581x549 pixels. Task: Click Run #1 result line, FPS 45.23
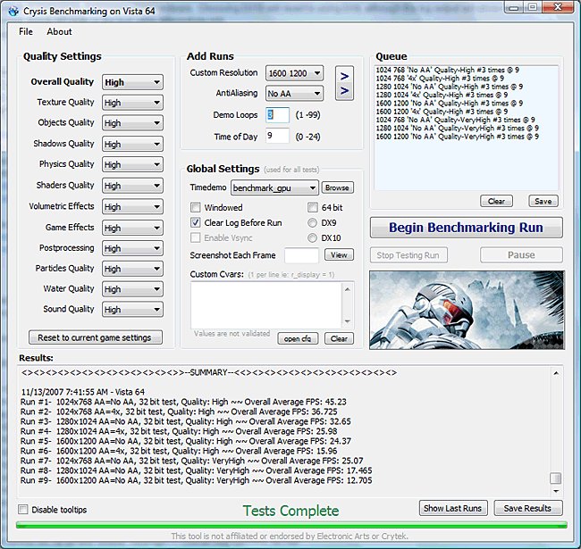183,402
